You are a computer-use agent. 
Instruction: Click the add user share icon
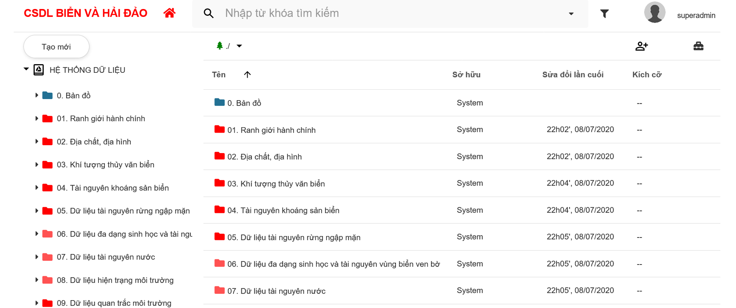(641, 46)
